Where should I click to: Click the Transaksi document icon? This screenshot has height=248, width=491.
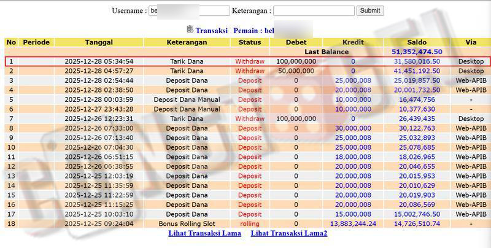pyautogui.click(x=190, y=29)
